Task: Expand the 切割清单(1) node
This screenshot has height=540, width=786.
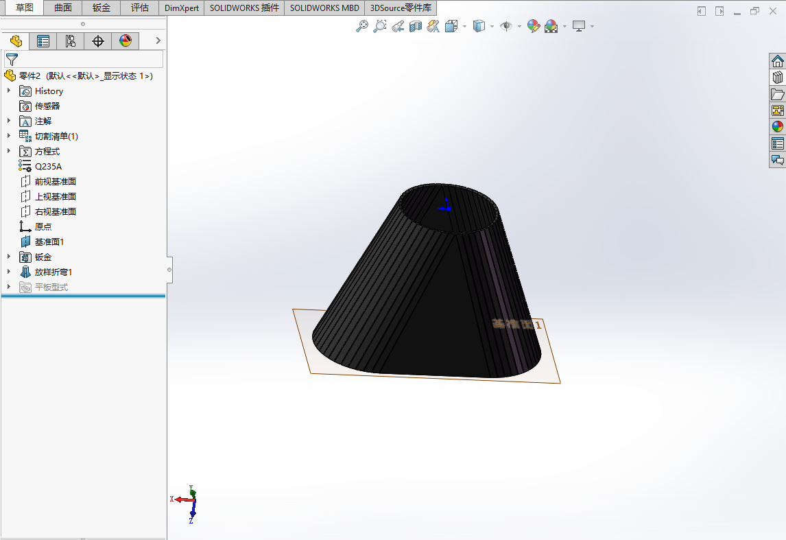Action: click(8, 136)
